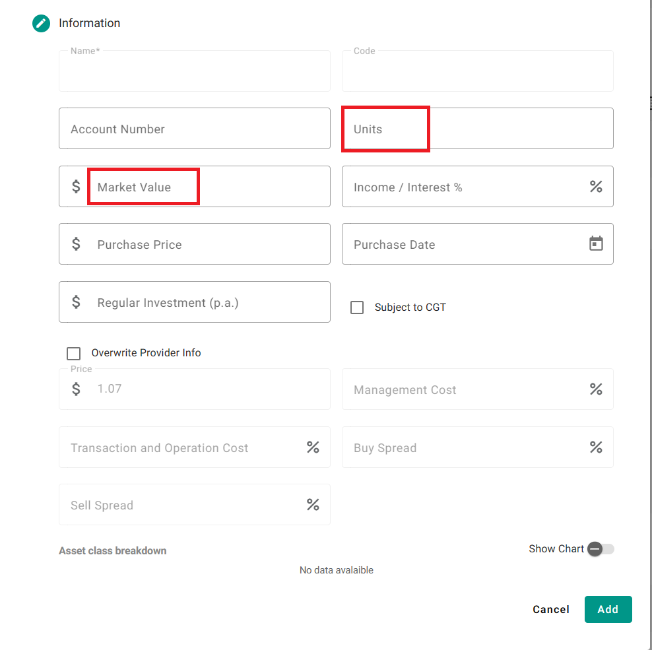Click the percent icon in Management Cost
The width and height of the screenshot is (652, 650).
click(596, 389)
